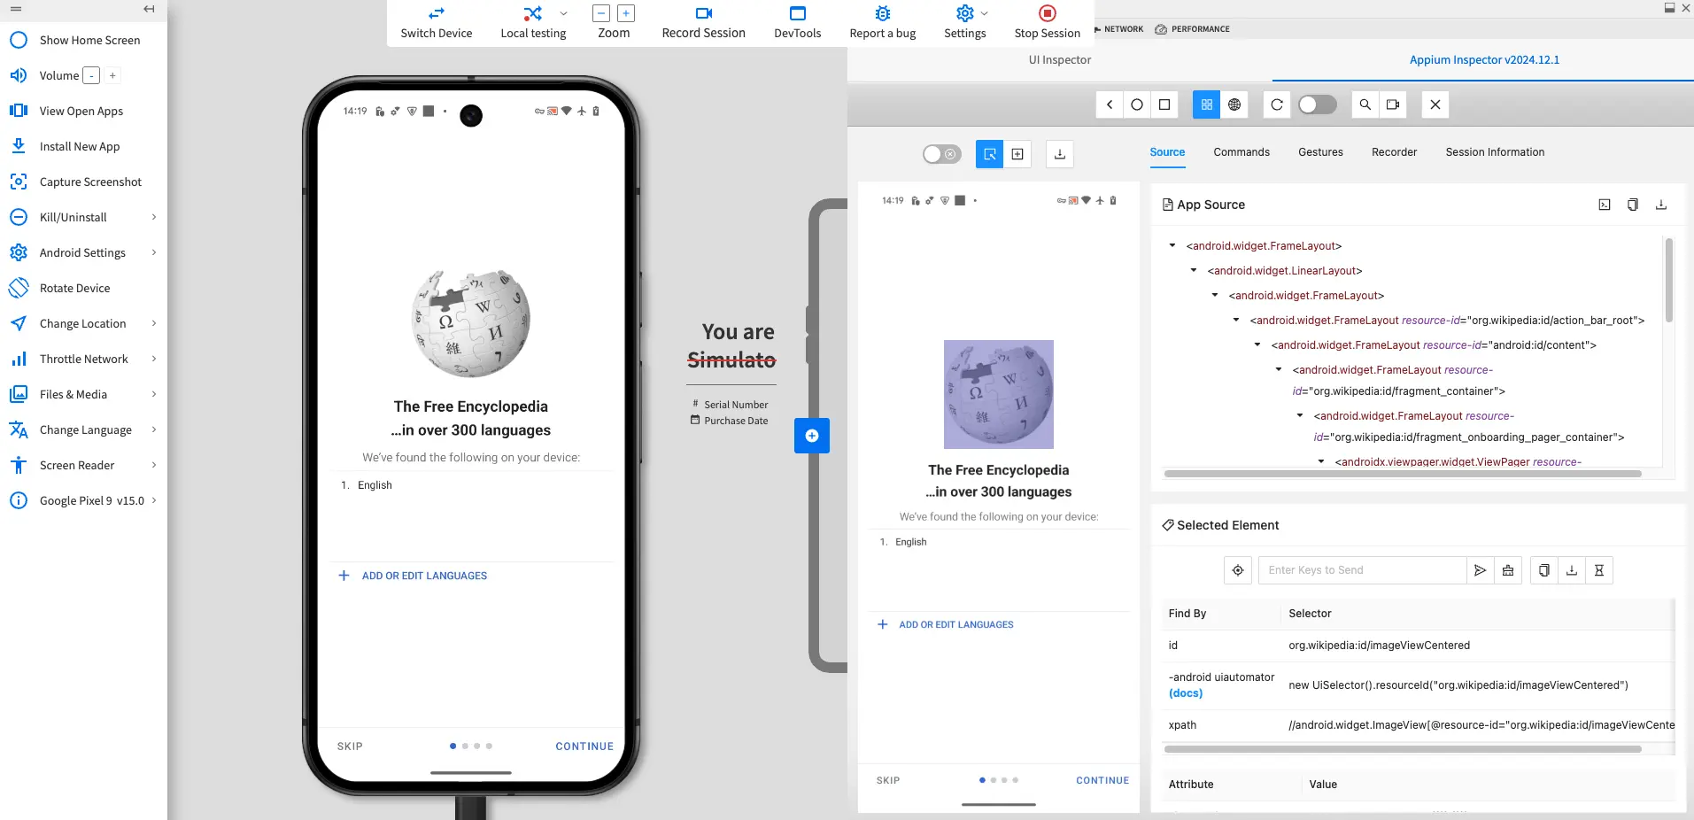Image resolution: width=1694 pixels, height=820 pixels.
Task: Decrease volume with minus button
Action: [x=91, y=75]
